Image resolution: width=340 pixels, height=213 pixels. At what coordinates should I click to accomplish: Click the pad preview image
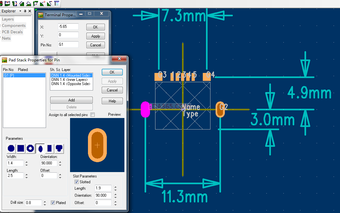click(x=97, y=145)
